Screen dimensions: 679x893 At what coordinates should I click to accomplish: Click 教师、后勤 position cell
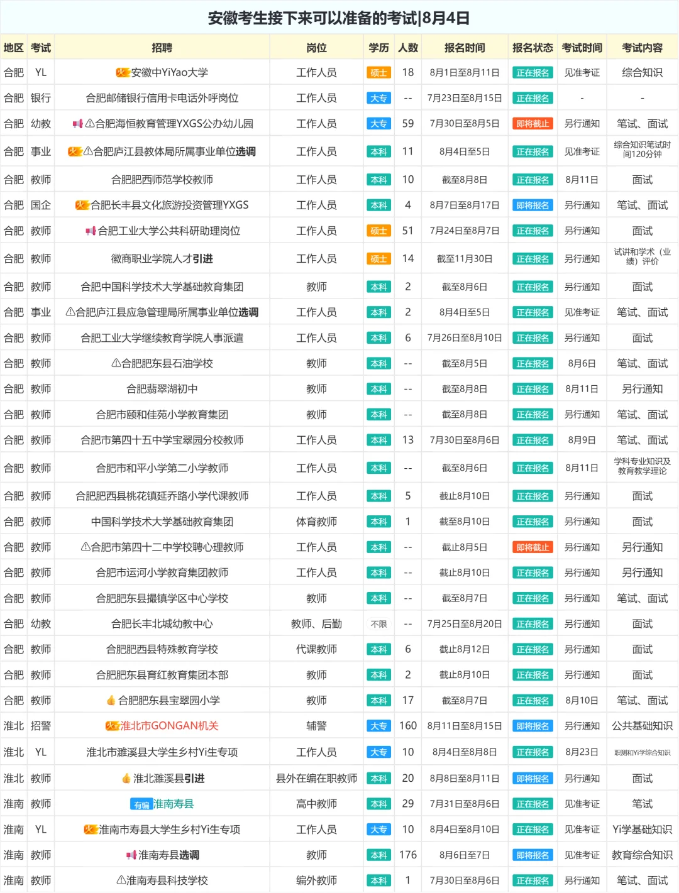[317, 624]
